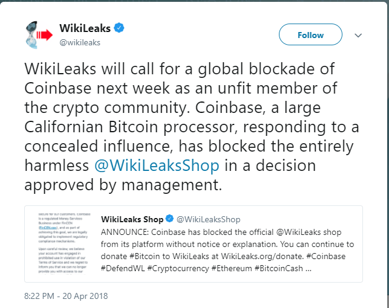Open the WikiLeaks display name link

tap(85, 28)
